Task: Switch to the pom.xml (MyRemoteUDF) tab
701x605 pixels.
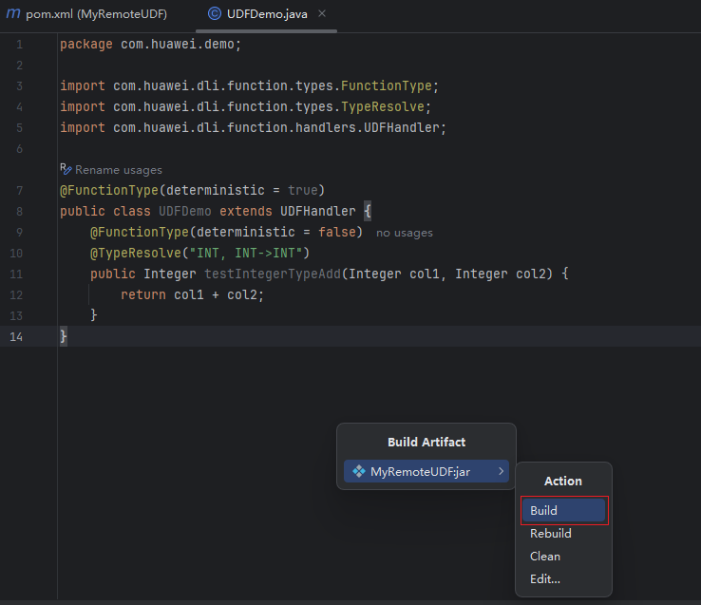Action: point(87,14)
